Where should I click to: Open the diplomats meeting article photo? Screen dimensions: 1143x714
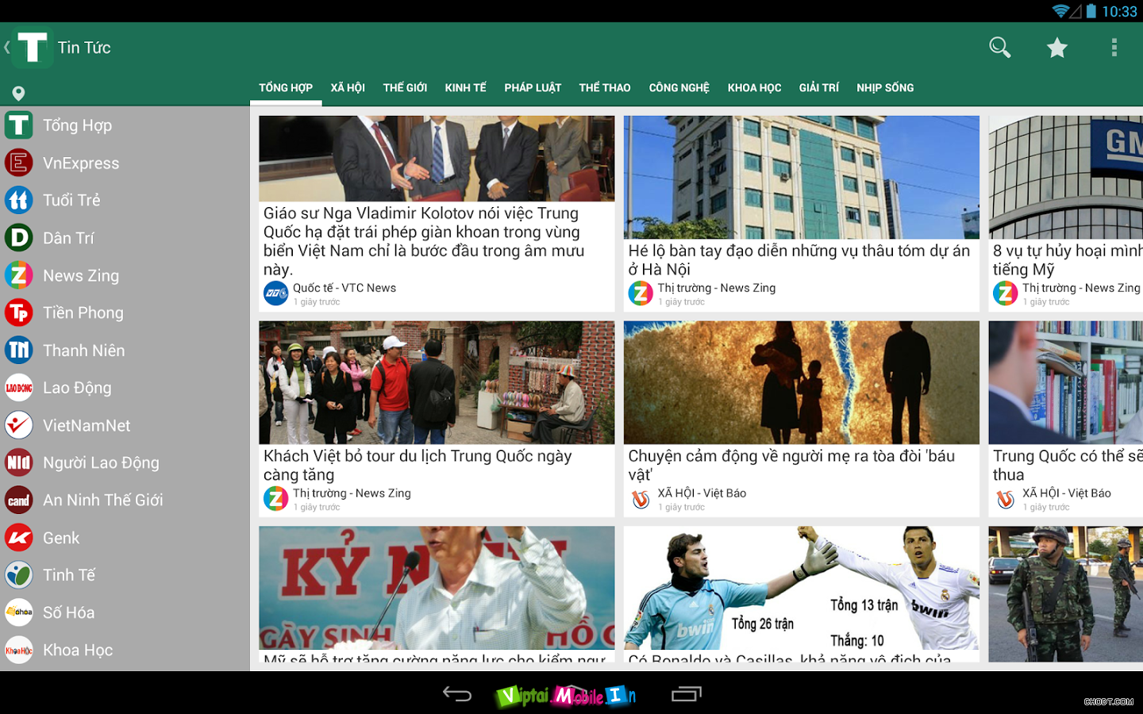pos(437,159)
